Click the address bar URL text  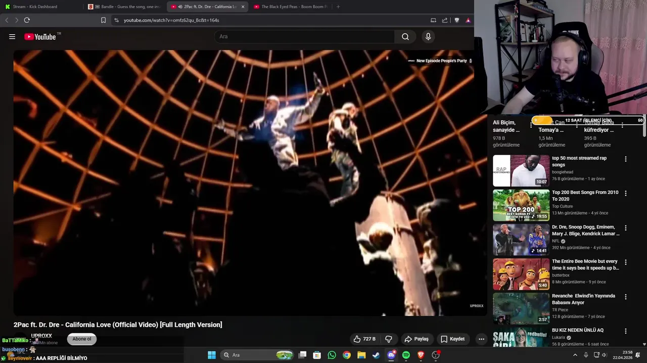click(x=171, y=20)
